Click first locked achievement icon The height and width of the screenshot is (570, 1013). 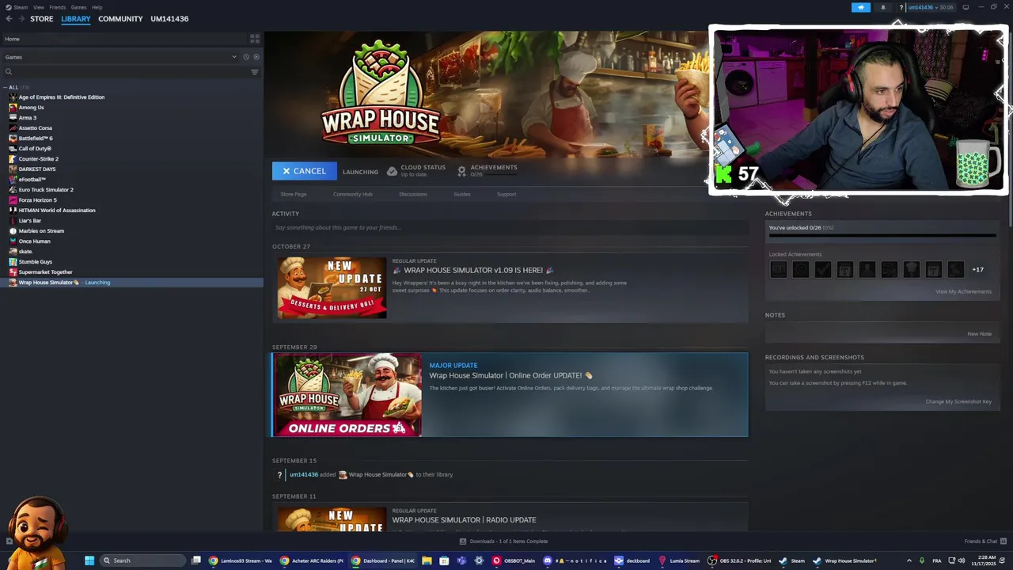pos(779,270)
